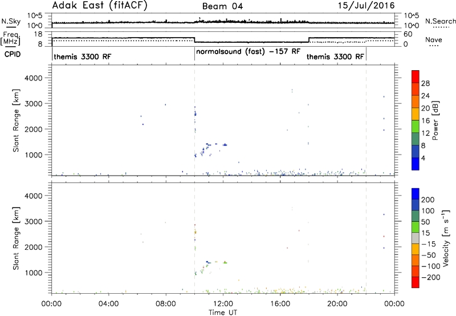The height and width of the screenshot is (316, 456).
Task: Click "normalsound (fast) -157 RF" CPID text
Action: click(x=248, y=51)
